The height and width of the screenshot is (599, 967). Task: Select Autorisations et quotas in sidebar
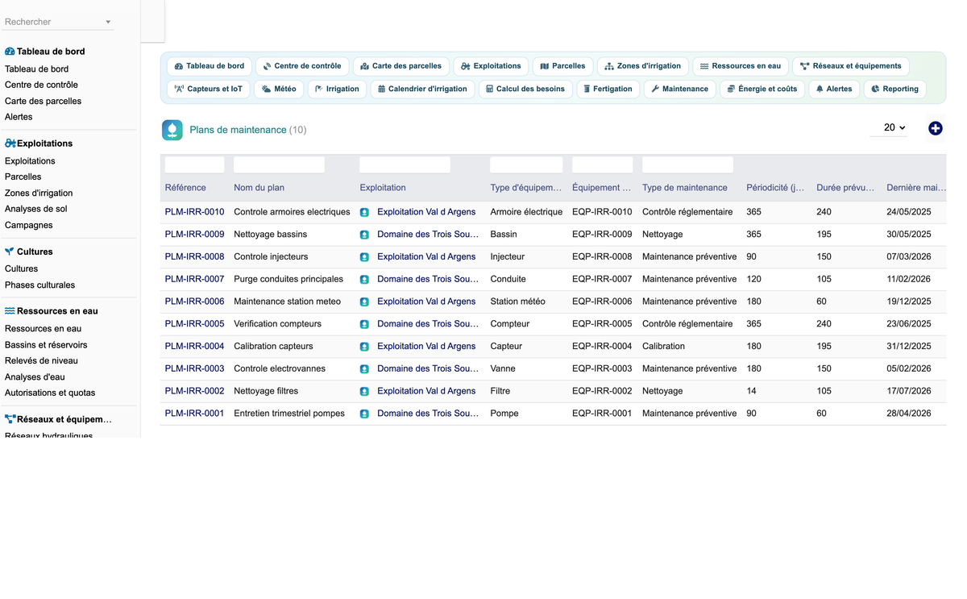coord(50,393)
